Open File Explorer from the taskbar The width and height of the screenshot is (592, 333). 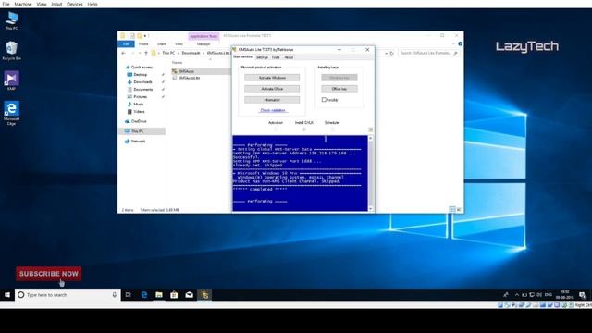point(159,295)
